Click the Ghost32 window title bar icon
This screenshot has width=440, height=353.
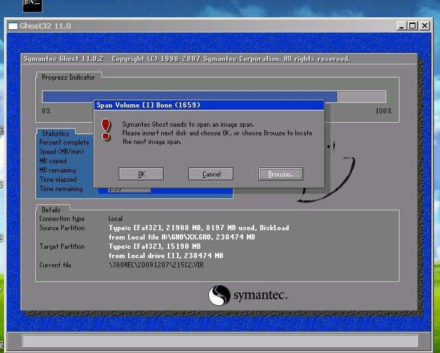pyautogui.click(x=12, y=26)
